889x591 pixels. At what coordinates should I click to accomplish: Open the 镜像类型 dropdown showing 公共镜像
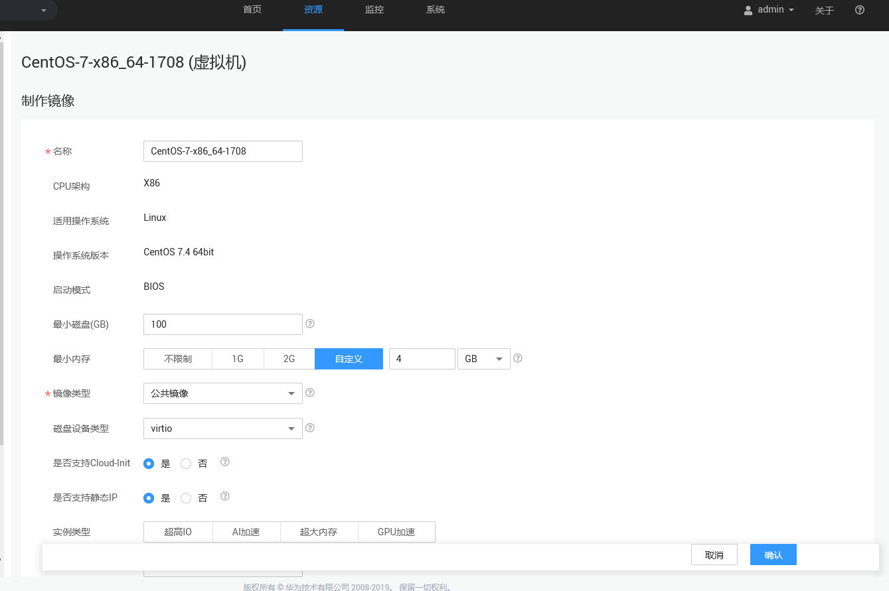click(223, 393)
